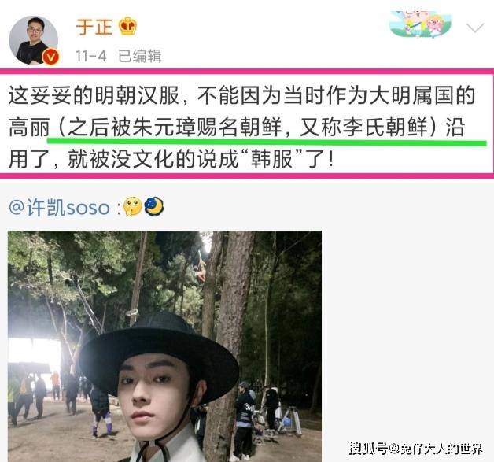This screenshot has width=494, height=462.
Task: Click the 11-4 post date
Action: click(x=91, y=56)
